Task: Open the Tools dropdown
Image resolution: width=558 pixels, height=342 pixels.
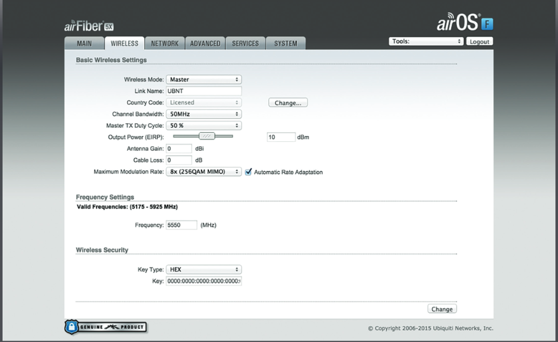Action: tap(426, 41)
